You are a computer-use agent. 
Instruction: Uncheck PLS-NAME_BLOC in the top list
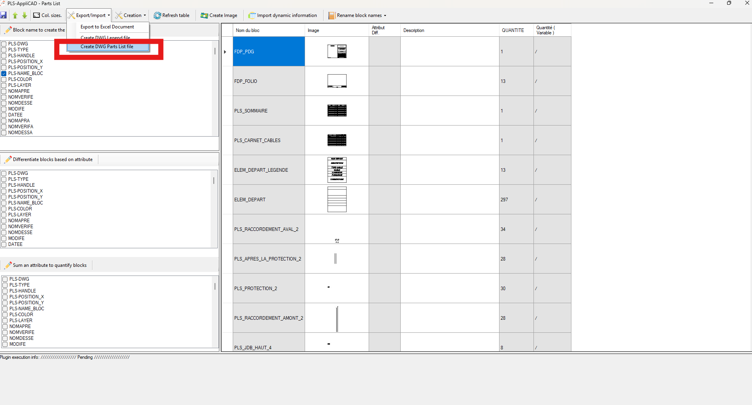[4, 73]
